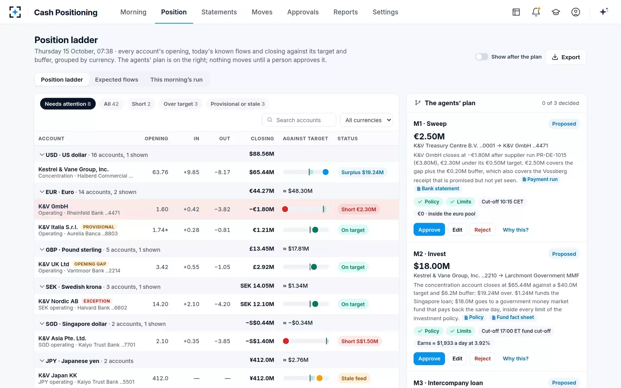621x388 pixels.
Task: Click the branch icon beside The agents' plan
Action: [x=417, y=103]
